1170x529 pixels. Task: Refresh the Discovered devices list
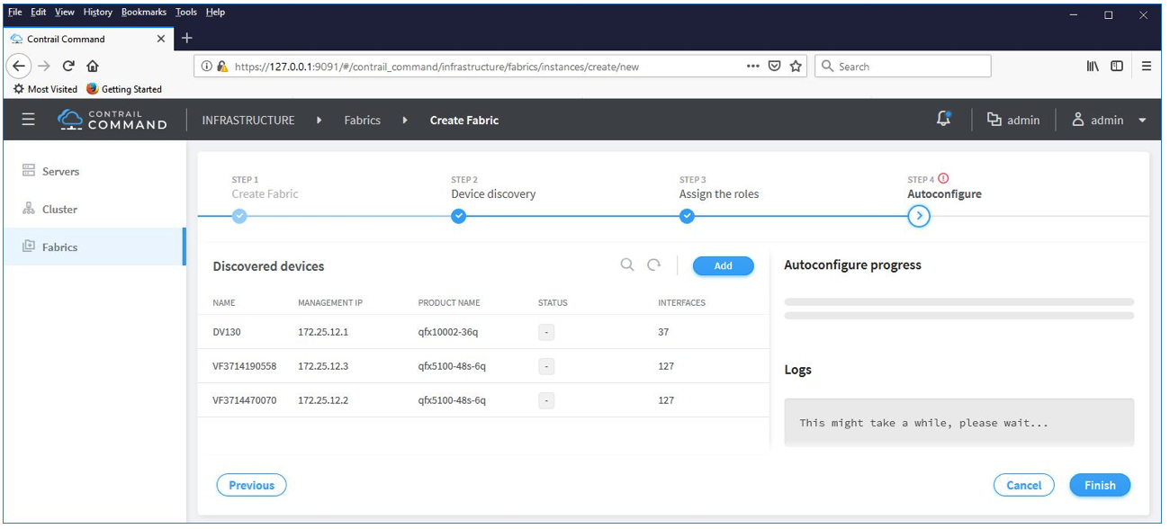[x=654, y=264]
